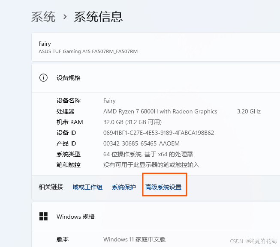Viewport: 280px width, 247px height.
Task: Click the 3.20 GHz clock speed text
Action: 249,112
